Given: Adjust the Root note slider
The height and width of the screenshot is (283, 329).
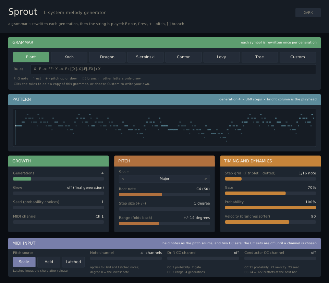Looking at the screenshot, I should pos(164,195).
